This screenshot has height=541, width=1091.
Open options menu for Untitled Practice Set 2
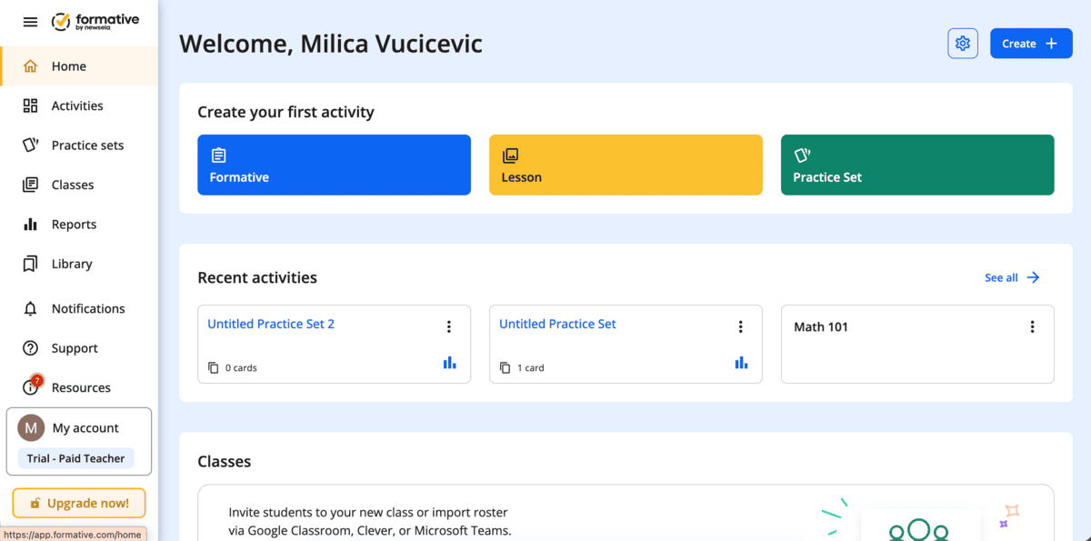(448, 327)
